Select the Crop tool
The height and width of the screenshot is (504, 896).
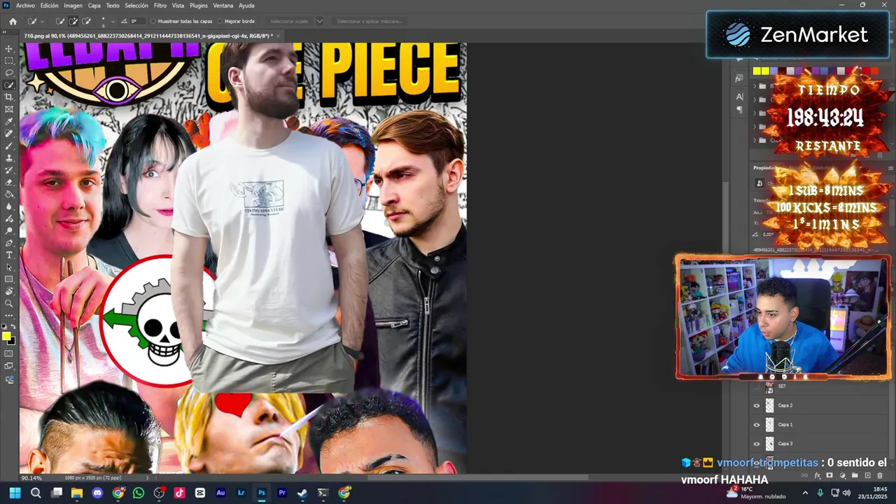(x=9, y=97)
